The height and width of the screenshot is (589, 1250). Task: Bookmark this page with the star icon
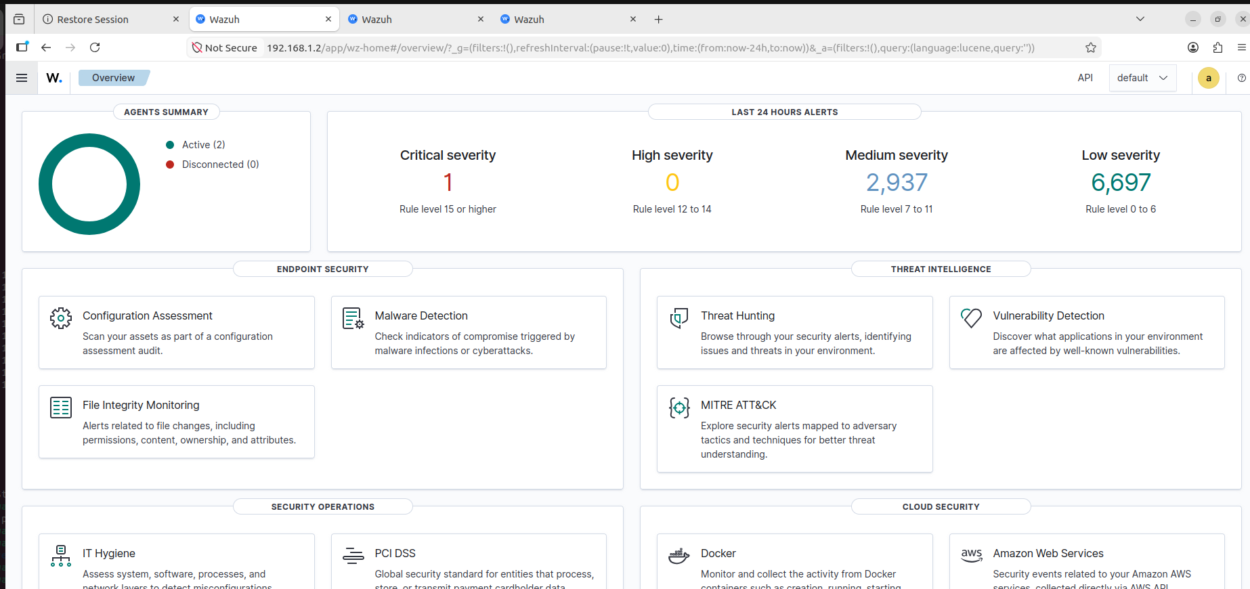tap(1091, 47)
